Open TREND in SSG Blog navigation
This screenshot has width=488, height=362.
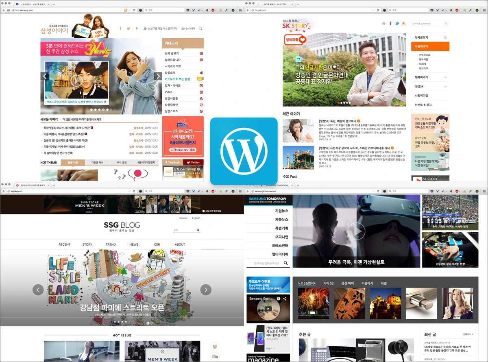111,244
